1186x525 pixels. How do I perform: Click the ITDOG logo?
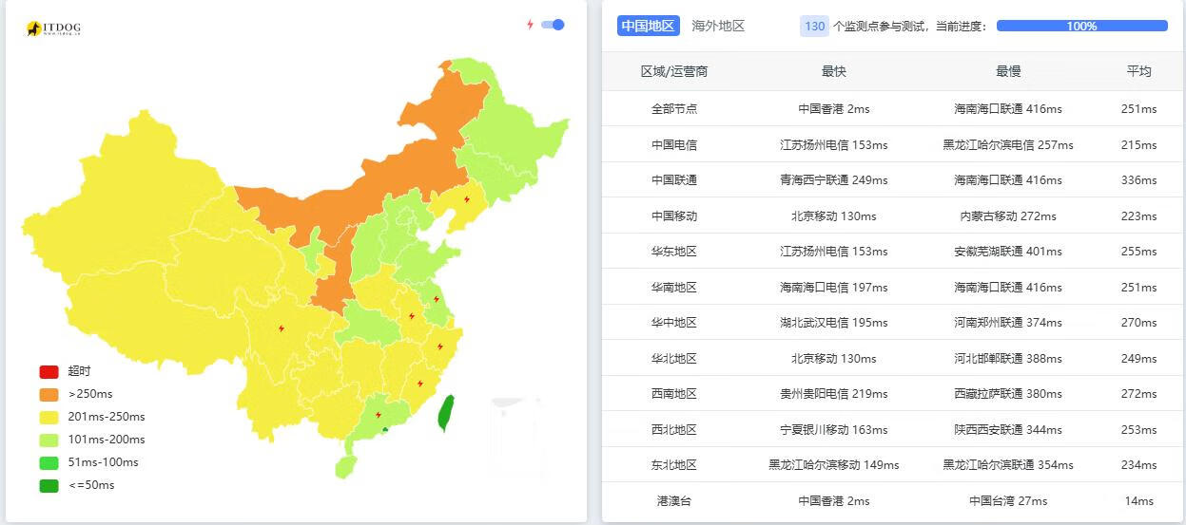click(x=53, y=29)
